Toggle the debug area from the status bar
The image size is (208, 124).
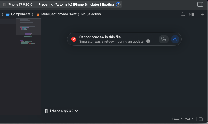(x=201, y=119)
